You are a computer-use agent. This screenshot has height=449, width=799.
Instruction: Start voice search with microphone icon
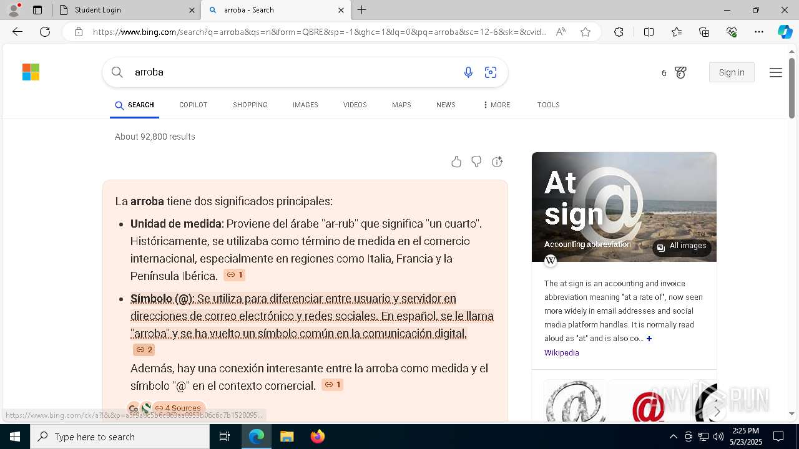tap(468, 72)
